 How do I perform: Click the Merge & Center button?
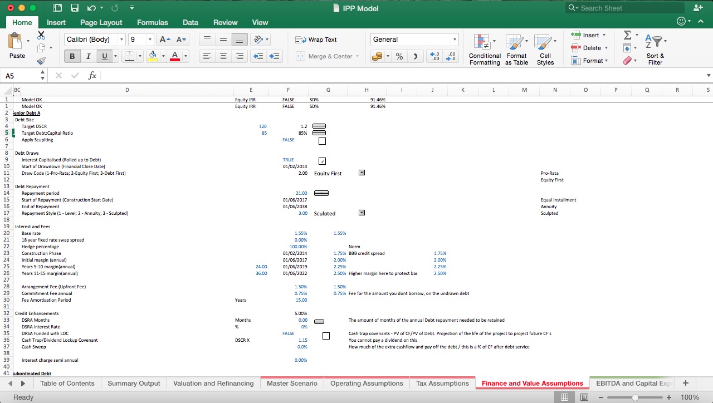coord(328,56)
